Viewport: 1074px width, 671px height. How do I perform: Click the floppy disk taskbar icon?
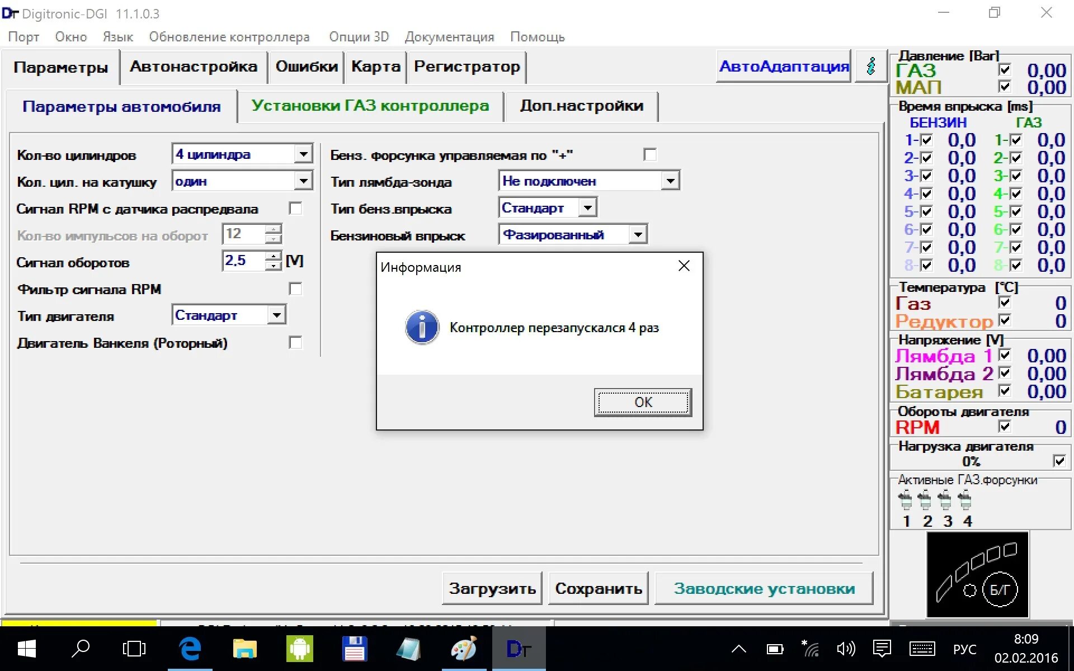[354, 649]
